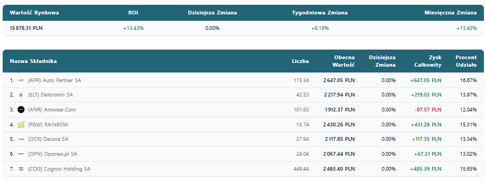The width and height of the screenshot is (485, 193).
Task: Click the +67.31 PLN total profit
Action: click(x=428, y=154)
